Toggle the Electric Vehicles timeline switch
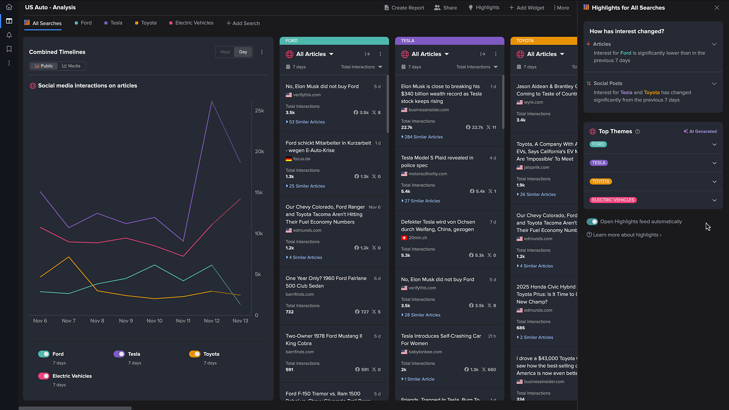Image resolution: width=729 pixels, height=410 pixels. [44, 376]
